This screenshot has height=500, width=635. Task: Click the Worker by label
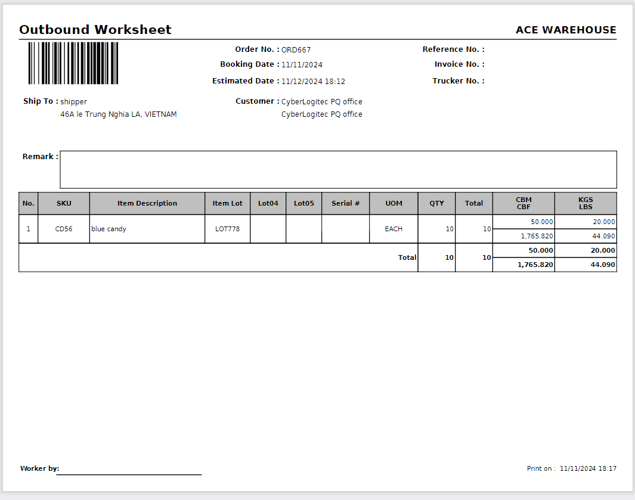pos(40,468)
